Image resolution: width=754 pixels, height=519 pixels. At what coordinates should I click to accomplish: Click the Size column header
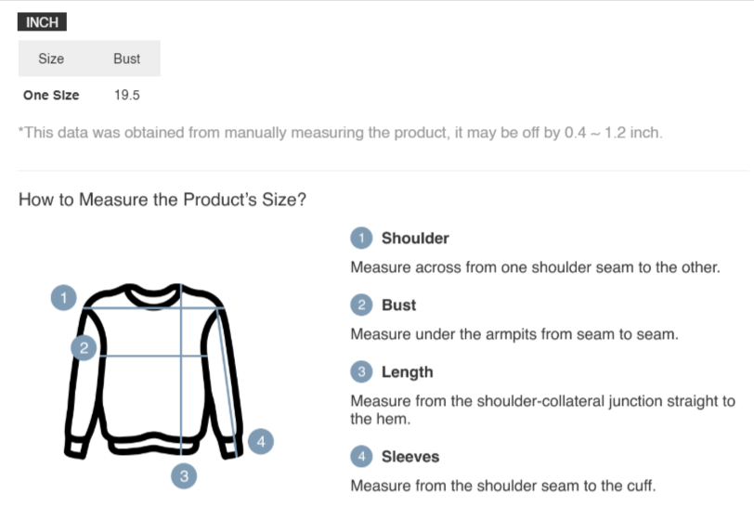(51, 58)
